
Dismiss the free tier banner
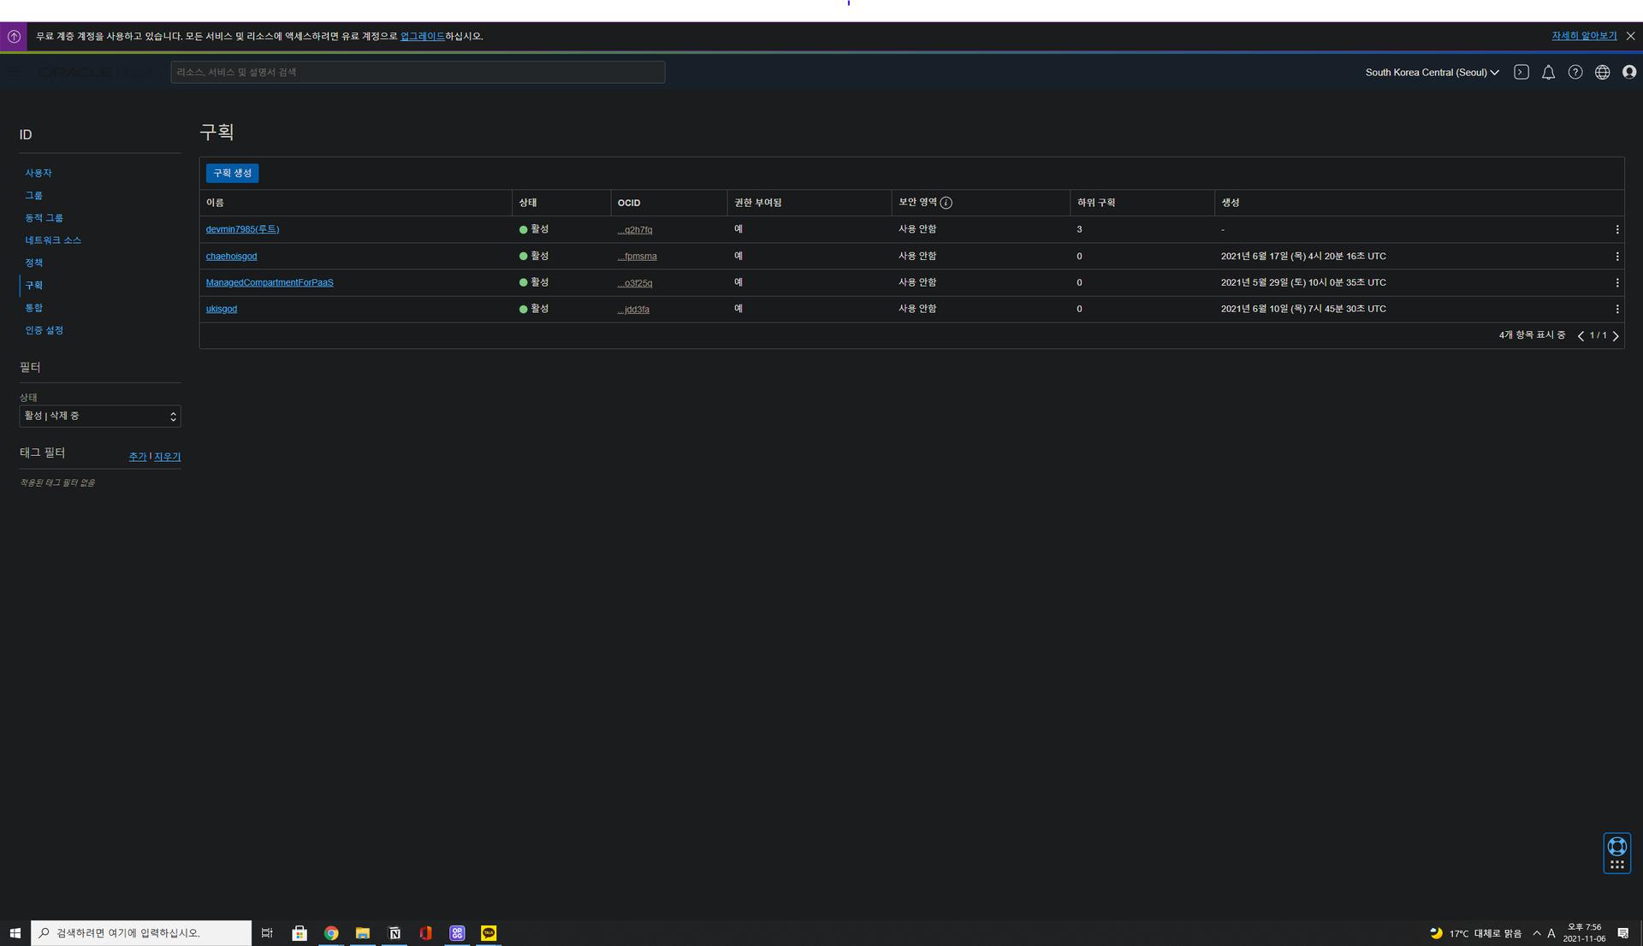coord(1630,37)
